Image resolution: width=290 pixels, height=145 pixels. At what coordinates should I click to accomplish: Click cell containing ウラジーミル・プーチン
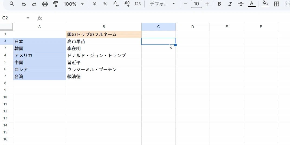pyautogui.click(x=104, y=69)
